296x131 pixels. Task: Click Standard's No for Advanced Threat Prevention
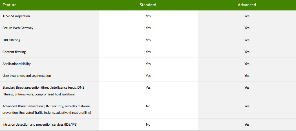148,106
